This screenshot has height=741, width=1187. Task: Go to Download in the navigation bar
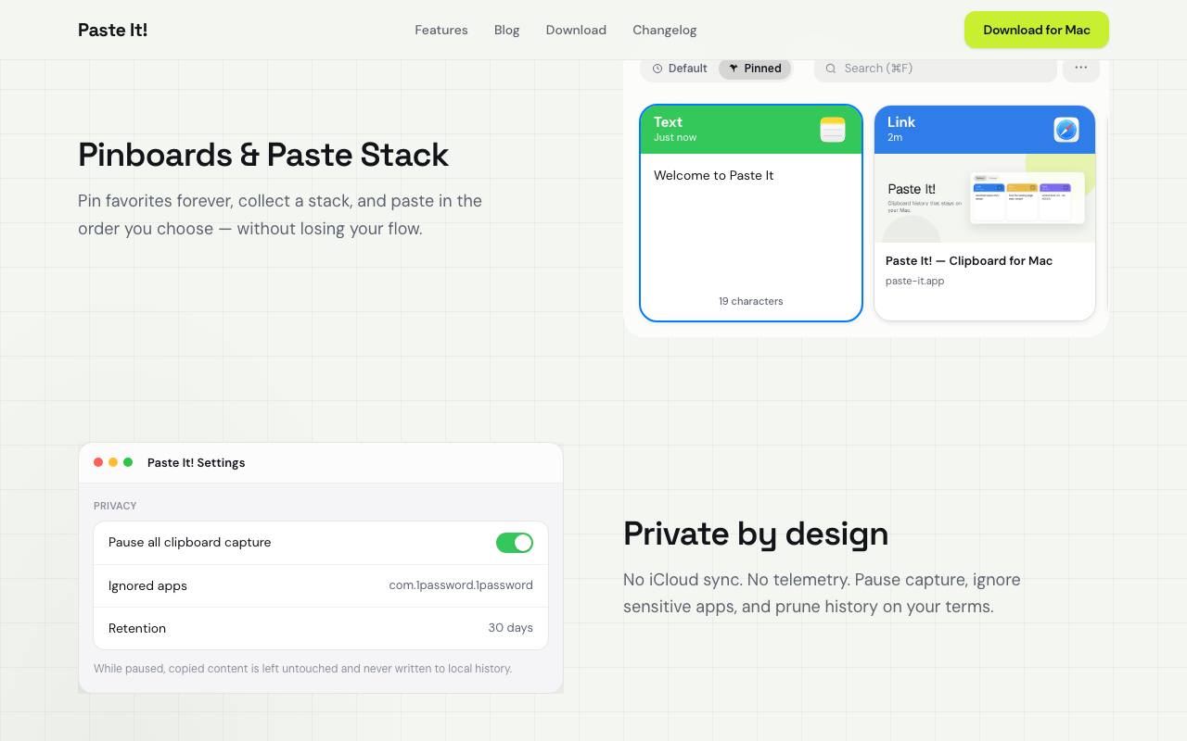[x=576, y=30]
